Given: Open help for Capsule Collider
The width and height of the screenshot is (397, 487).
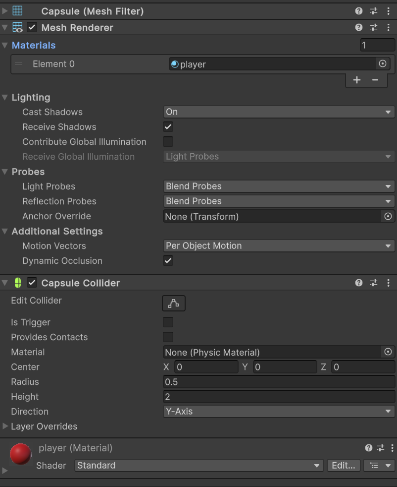Looking at the screenshot, I should coord(358,283).
